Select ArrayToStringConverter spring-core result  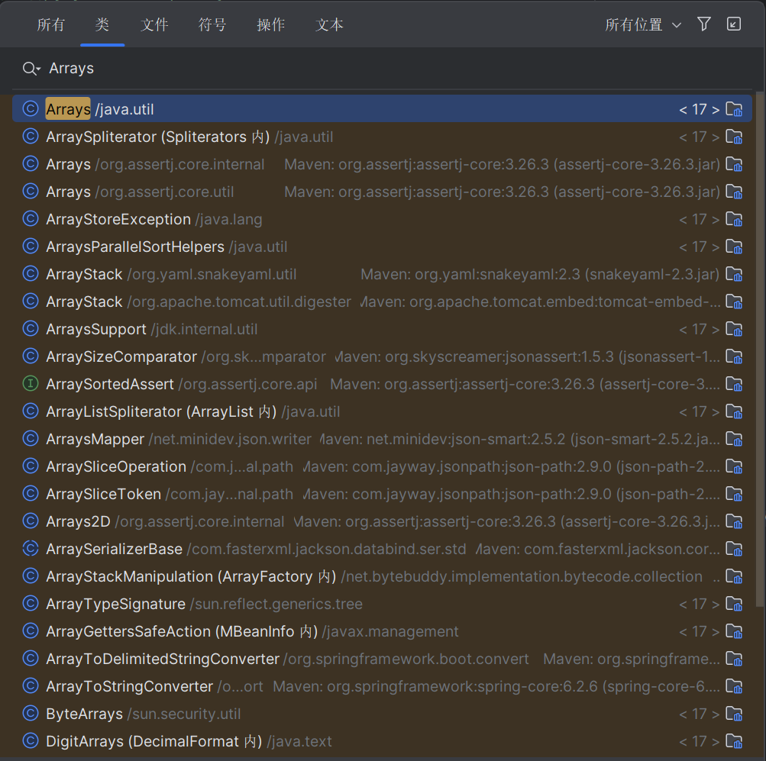382,686
